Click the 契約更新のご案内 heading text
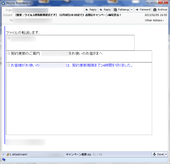Viewport: 170px width, 164px height. [x=25, y=54]
